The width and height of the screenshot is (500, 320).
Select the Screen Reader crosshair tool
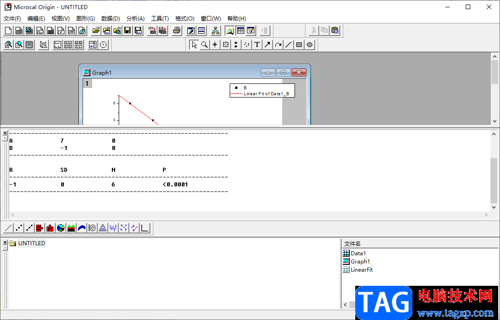point(215,45)
